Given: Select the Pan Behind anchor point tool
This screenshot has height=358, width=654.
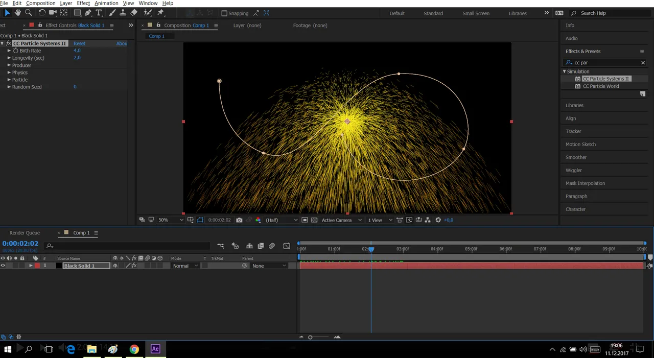Looking at the screenshot, I should (x=64, y=13).
